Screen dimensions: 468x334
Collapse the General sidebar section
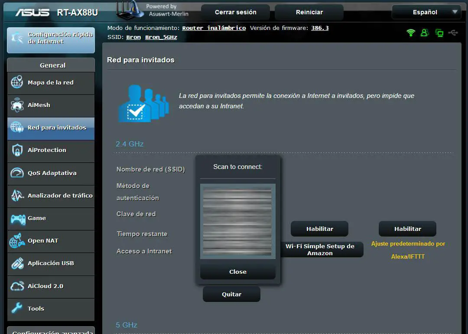click(x=51, y=65)
